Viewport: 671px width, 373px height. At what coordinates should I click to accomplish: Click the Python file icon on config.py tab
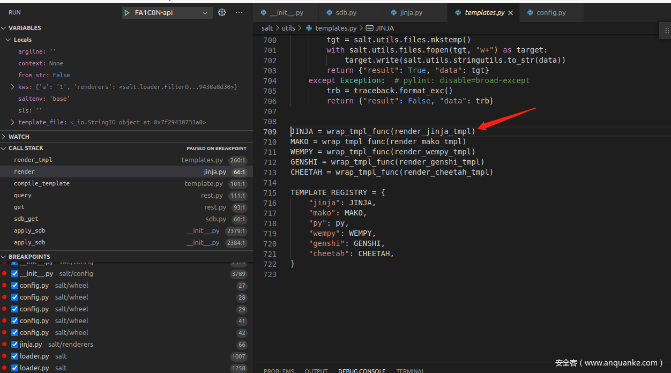click(x=530, y=12)
